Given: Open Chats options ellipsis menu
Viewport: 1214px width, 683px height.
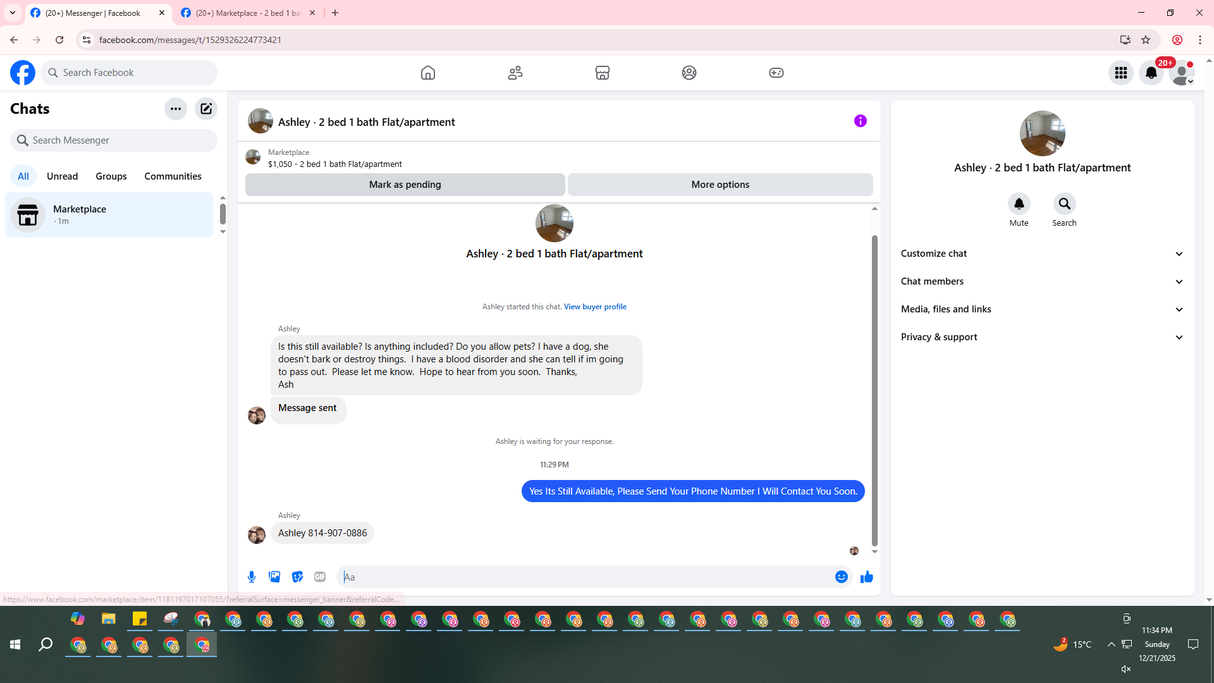Looking at the screenshot, I should click(x=176, y=109).
